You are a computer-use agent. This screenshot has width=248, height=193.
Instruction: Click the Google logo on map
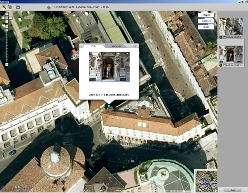point(6,189)
